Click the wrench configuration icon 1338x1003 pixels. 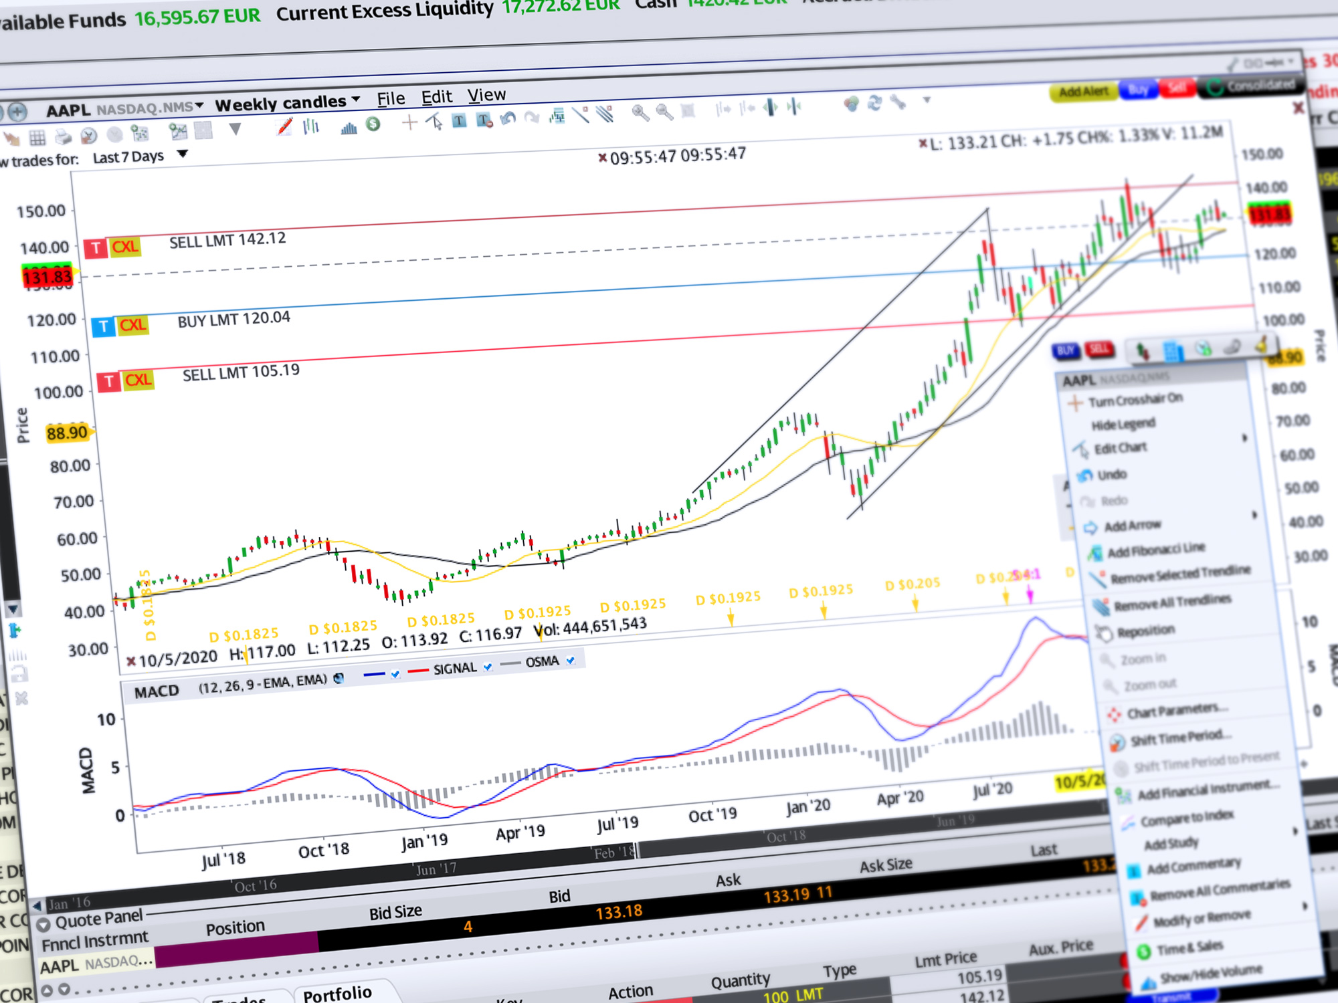coord(898,103)
